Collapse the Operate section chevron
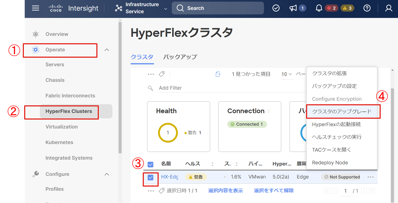 [x=107, y=50]
